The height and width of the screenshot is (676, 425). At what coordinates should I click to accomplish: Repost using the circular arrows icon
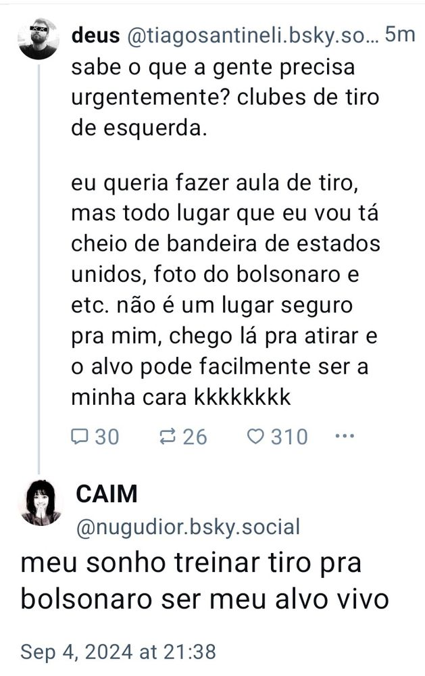click(168, 436)
